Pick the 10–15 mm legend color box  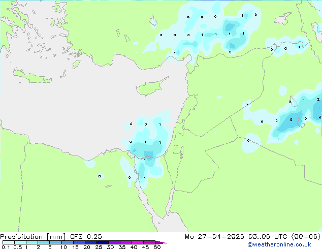point(67,242)
